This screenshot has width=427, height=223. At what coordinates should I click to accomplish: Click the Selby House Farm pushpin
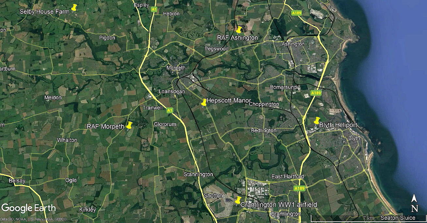74,7
